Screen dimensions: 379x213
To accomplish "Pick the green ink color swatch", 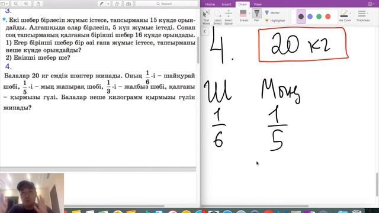I will coord(319,17).
